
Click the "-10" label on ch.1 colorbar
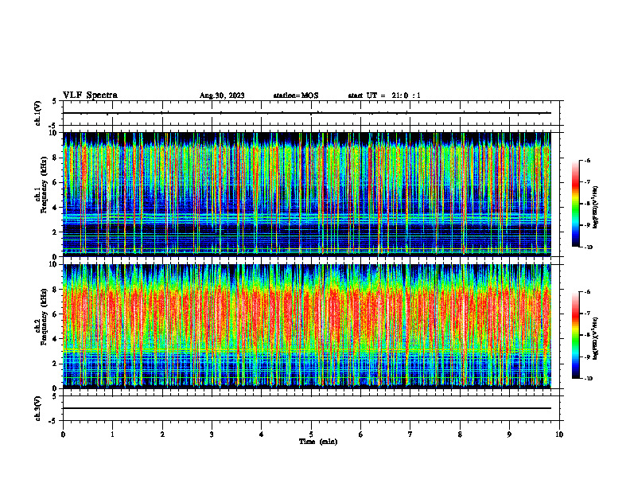pyautogui.click(x=588, y=247)
